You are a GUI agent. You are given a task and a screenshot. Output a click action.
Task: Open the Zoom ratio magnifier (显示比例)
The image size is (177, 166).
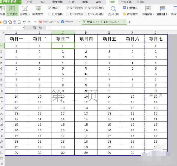[113, 9]
